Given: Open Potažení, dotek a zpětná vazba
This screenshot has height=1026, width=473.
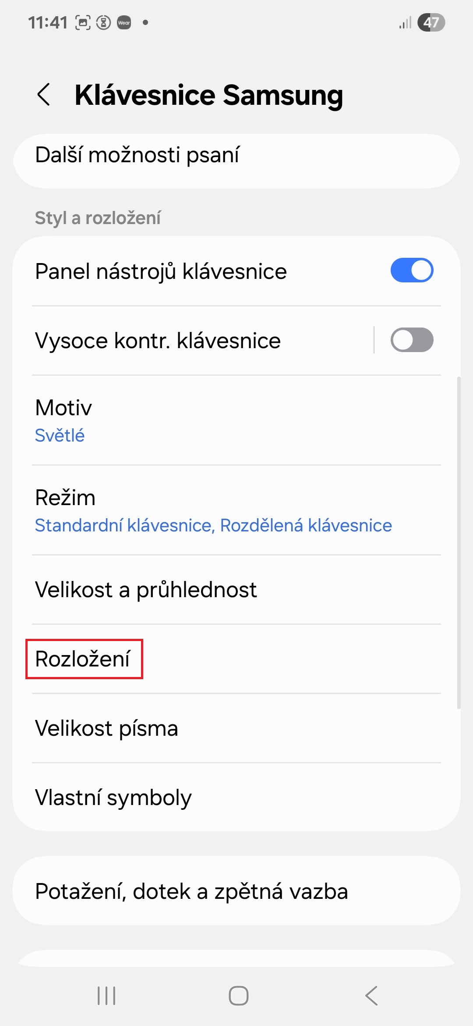Looking at the screenshot, I should 236,891.
